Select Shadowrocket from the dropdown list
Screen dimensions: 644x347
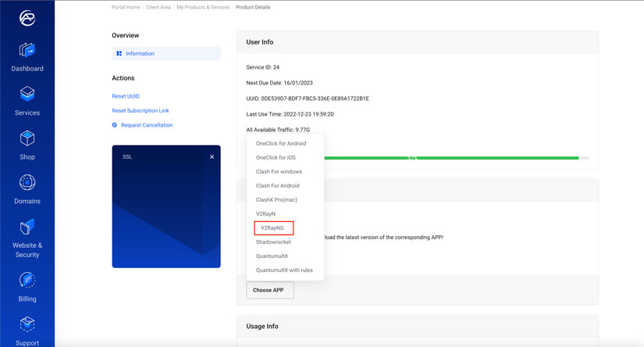[273, 242]
